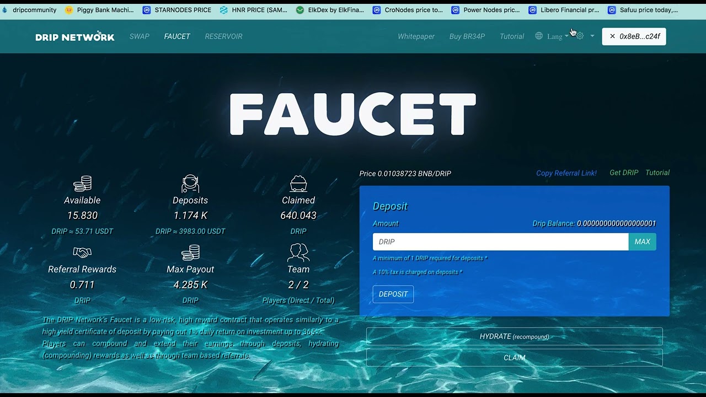706x397 pixels.
Task: Click the minimum 1 DRIP notice text
Action: 430,258
